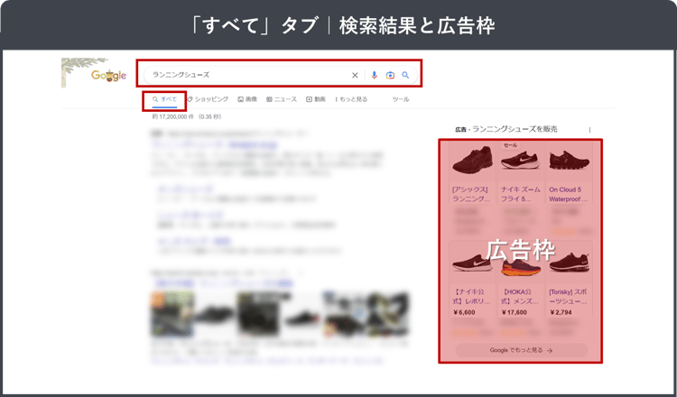Screen dimensions: 677x397
Task: Open image search with camera icon
Action: pyautogui.click(x=390, y=75)
